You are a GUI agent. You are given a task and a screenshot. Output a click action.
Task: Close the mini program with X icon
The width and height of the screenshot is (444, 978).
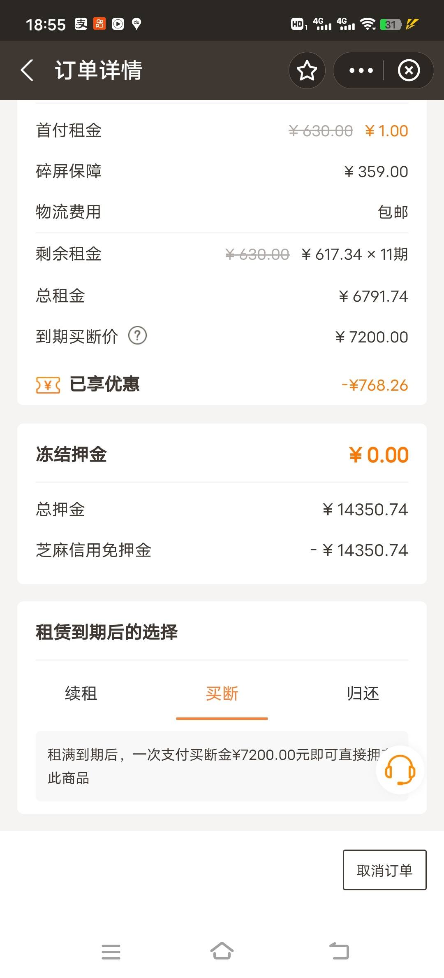[409, 70]
